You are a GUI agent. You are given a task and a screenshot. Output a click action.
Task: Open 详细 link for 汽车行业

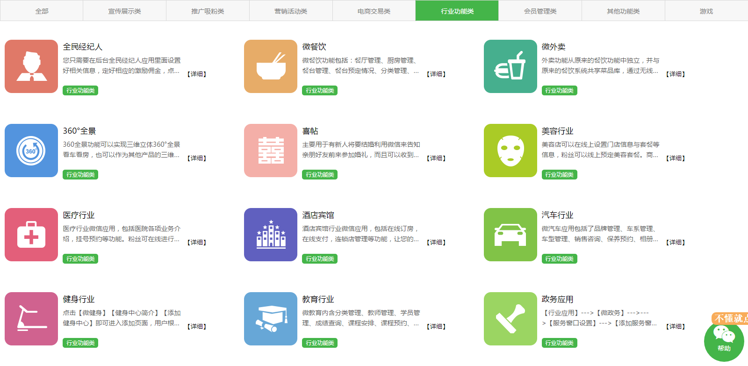click(x=676, y=242)
